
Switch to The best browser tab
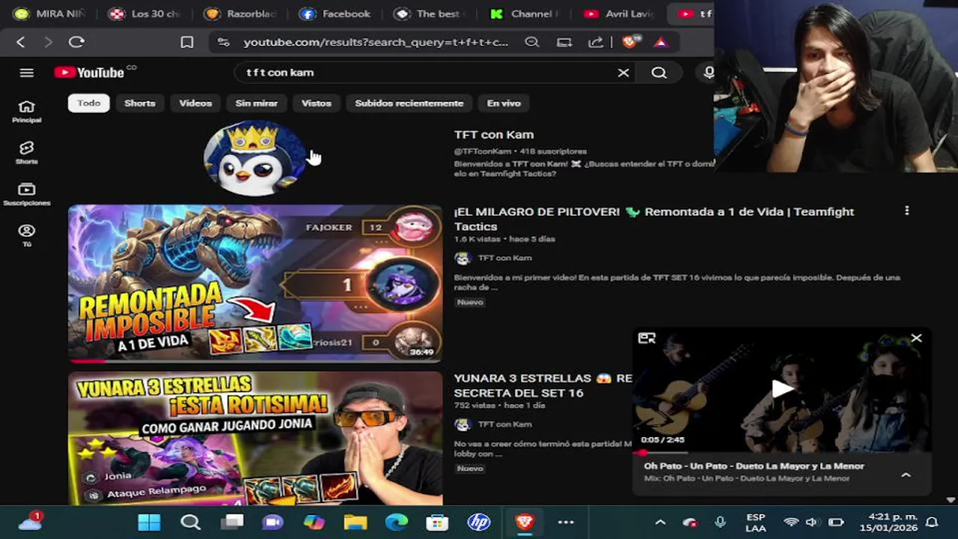(430, 13)
